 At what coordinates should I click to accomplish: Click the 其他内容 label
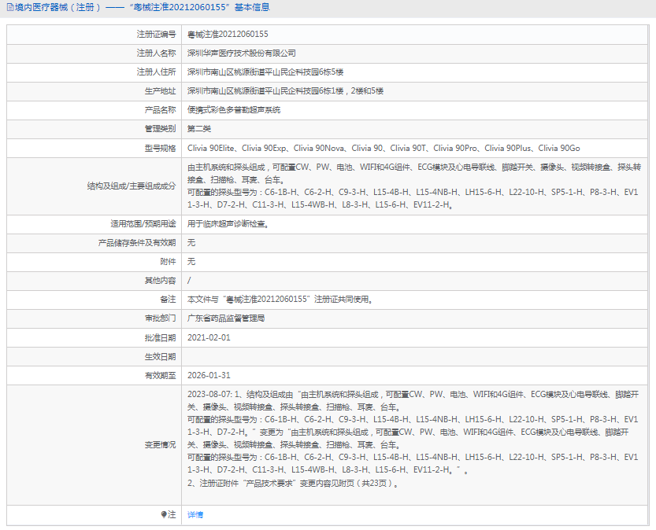(160, 280)
